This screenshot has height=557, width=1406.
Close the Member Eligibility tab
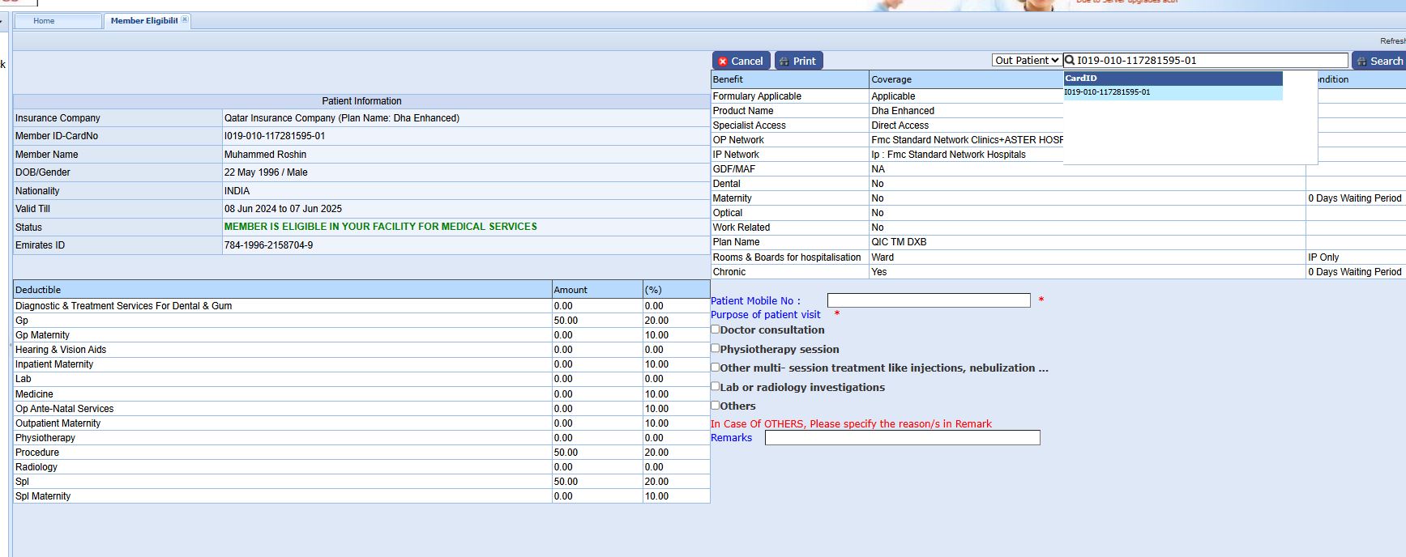coord(185,19)
